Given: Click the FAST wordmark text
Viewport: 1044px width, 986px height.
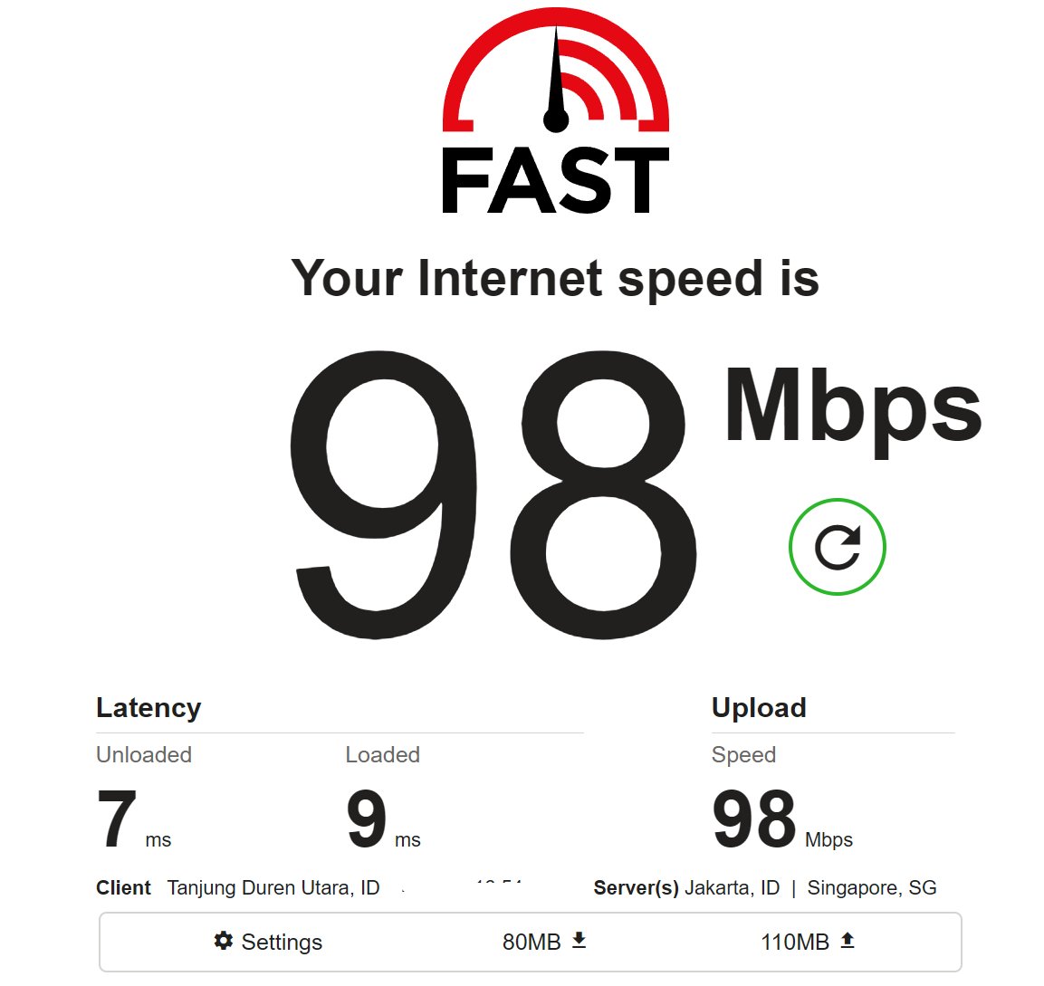Looking at the screenshot, I should [555, 180].
